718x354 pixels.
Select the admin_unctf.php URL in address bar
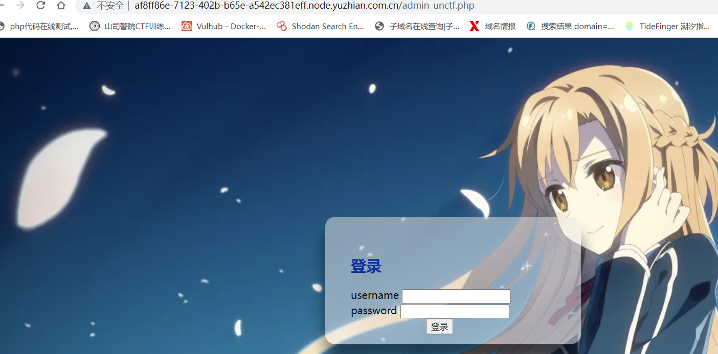coord(304,6)
